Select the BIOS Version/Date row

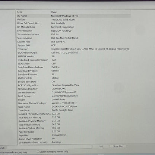pos(73,53)
